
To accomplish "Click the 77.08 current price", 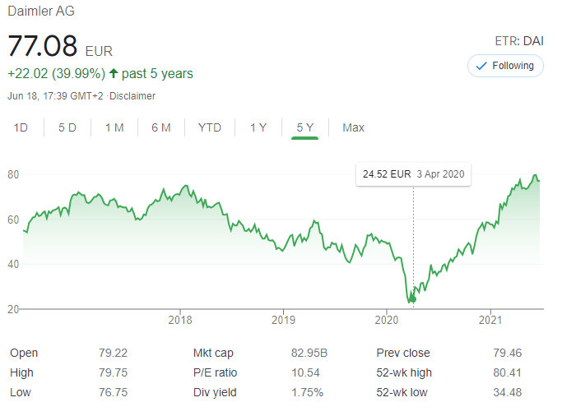I will 42,46.
